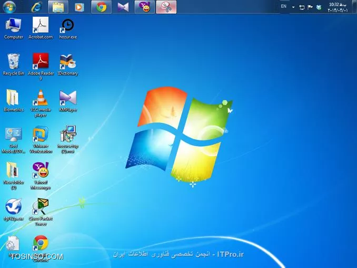Select the Recycle Bin icon
The height and width of the screenshot is (268, 357).
click(14, 64)
